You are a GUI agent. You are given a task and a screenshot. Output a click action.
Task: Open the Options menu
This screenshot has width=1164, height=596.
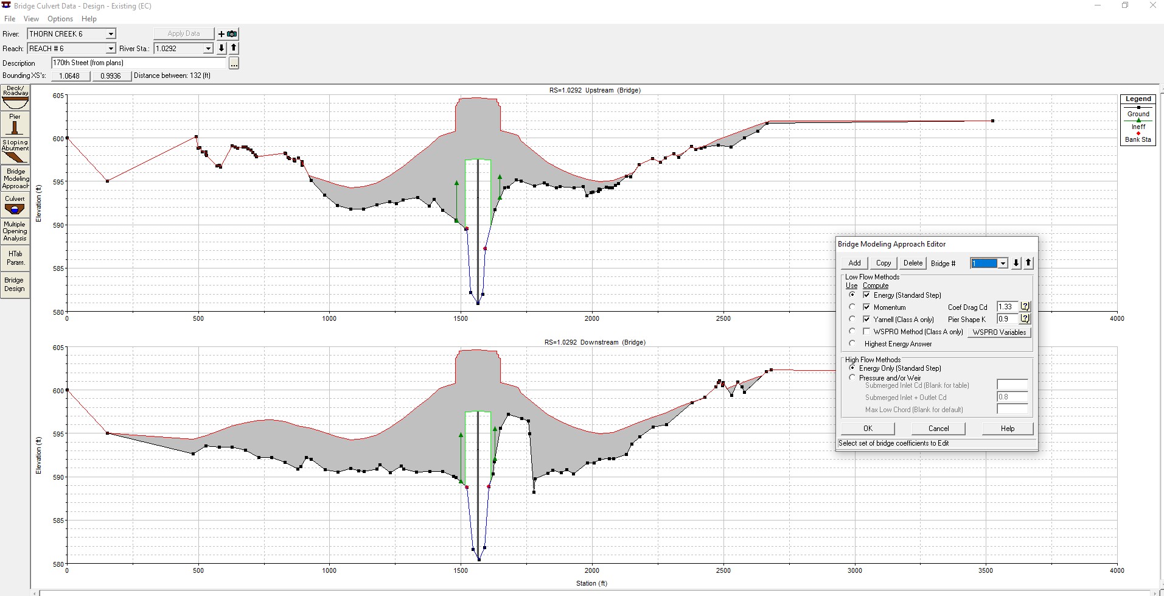[x=60, y=19]
